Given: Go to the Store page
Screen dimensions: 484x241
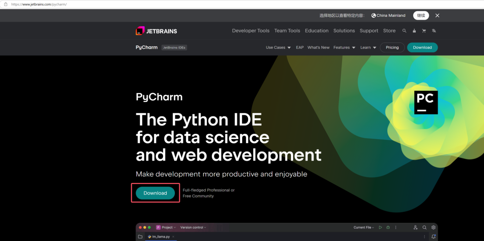Looking at the screenshot, I should point(389,31).
